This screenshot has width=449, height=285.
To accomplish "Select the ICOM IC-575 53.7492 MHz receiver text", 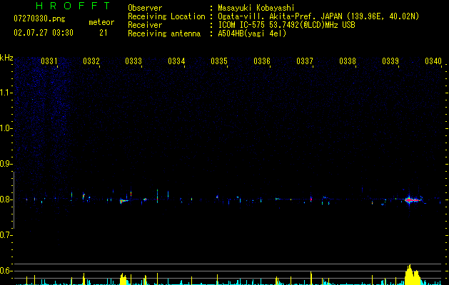I will coord(286,25).
